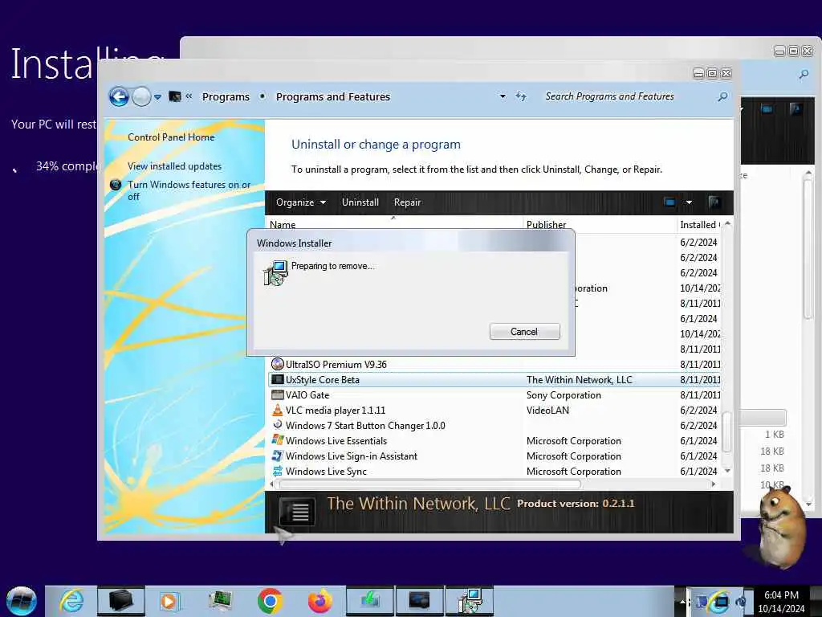Select VAIO Gate program entry

click(x=494, y=394)
